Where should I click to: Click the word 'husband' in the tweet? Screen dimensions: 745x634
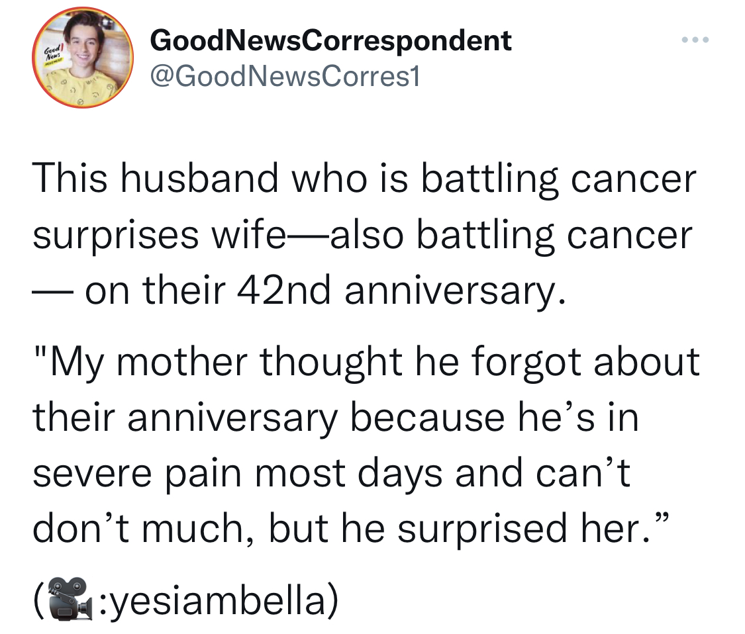pyautogui.click(x=199, y=179)
